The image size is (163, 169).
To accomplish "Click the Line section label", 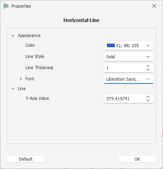I will (22, 89).
